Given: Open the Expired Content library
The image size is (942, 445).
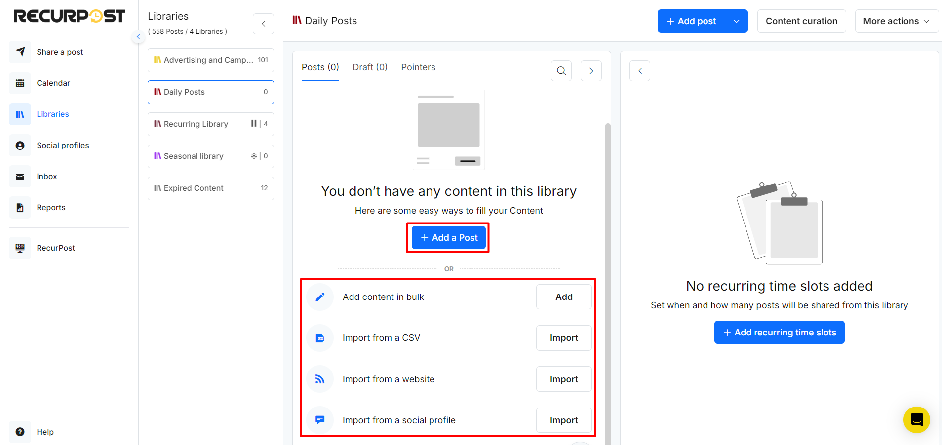Looking at the screenshot, I should 211,188.
